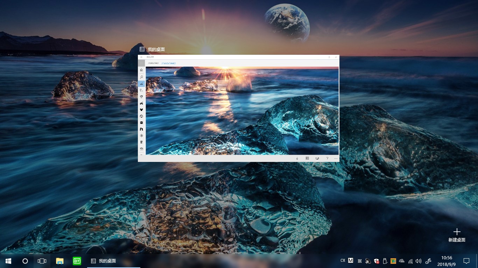Screen dimensions: 478x268
Task: Open Cortana circle search
Action: pyautogui.click(x=25, y=261)
